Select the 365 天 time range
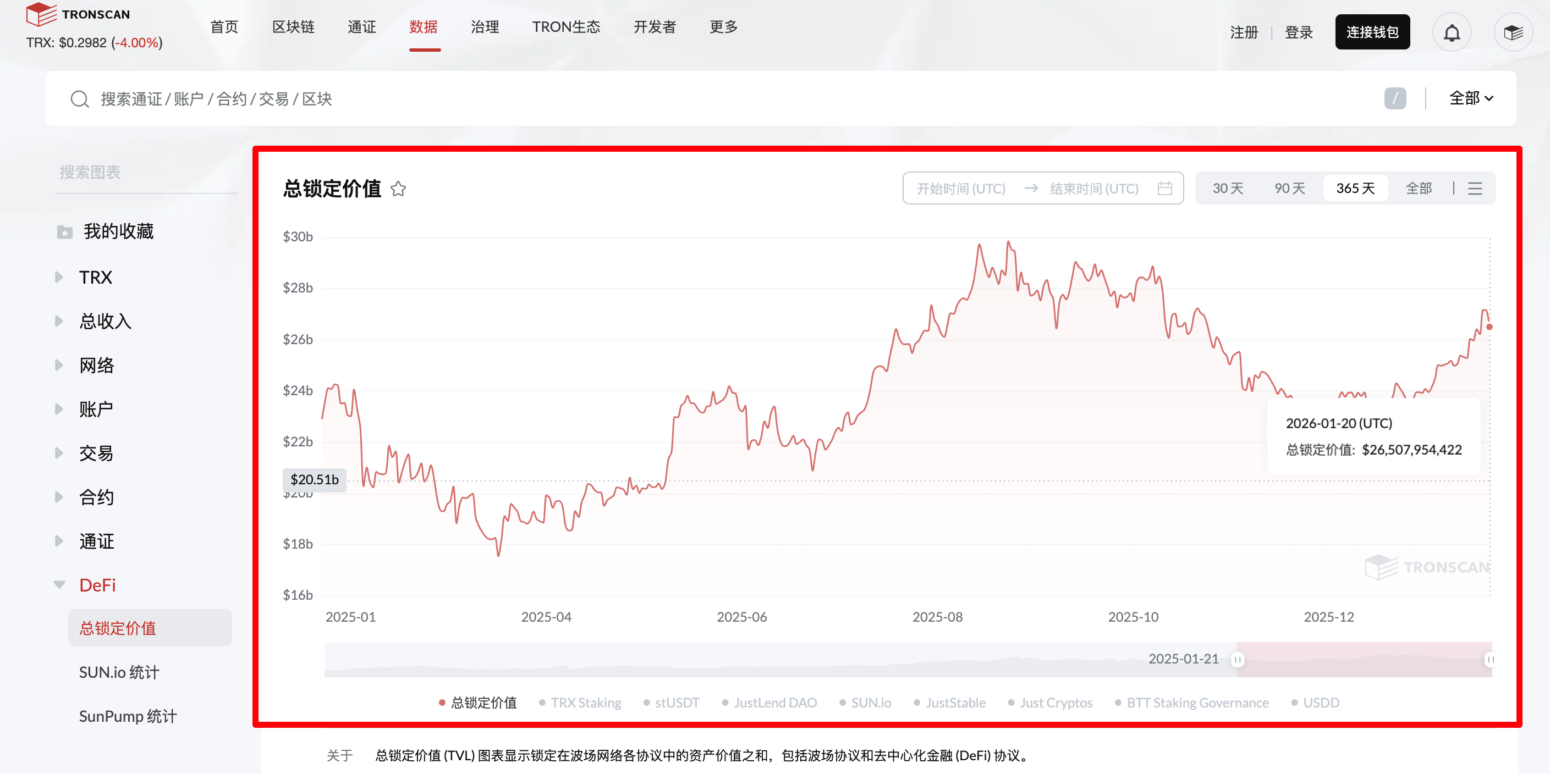Image resolution: width=1550 pixels, height=774 pixels. click(x=1355, y=188)
